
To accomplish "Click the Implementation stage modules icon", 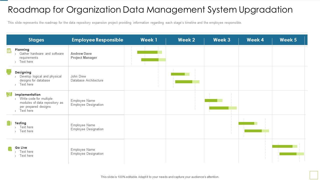I will pos(9,94).
